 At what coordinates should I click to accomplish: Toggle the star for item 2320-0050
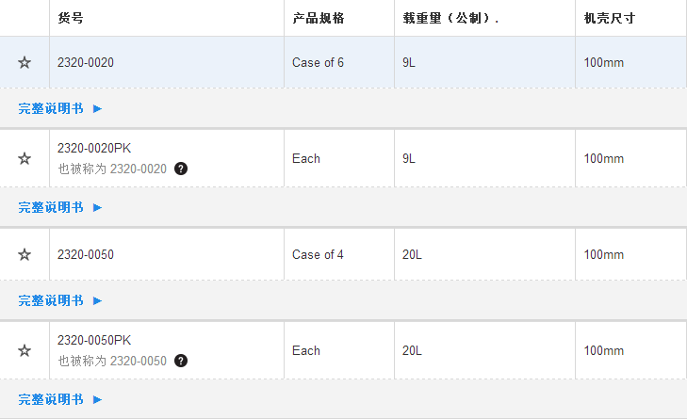click(x=25, y=254)
